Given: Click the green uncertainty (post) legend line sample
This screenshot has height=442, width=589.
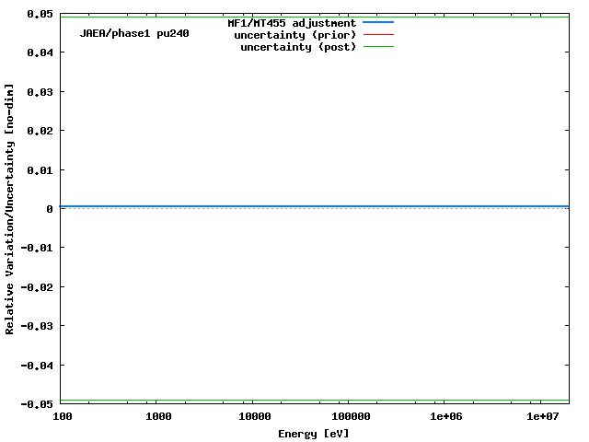Looking at the screenshot, I should [x=377, y=47].
